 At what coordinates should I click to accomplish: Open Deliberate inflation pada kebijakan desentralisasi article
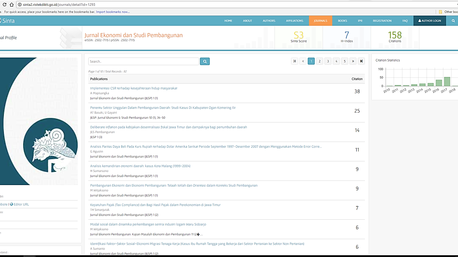pyautogui.click(x=169, y=127)
